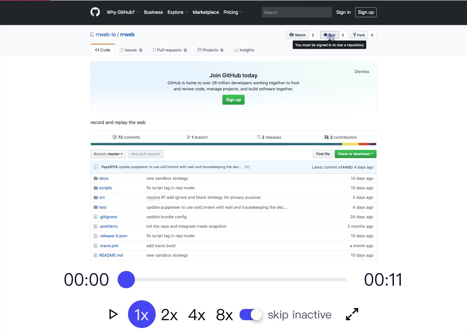Image resolution: width=467 pixels, height=331 pixels.
Task: Click the GitHub Octocat logo
Action: coord(95,12)
